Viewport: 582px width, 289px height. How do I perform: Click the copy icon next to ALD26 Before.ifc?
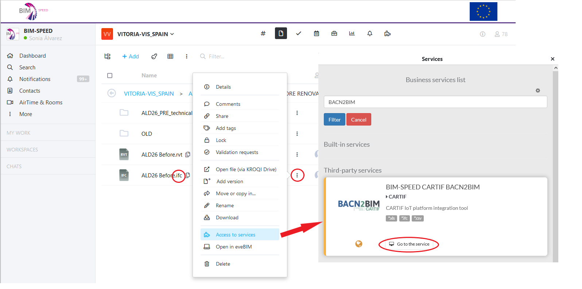tap(188, 175)
